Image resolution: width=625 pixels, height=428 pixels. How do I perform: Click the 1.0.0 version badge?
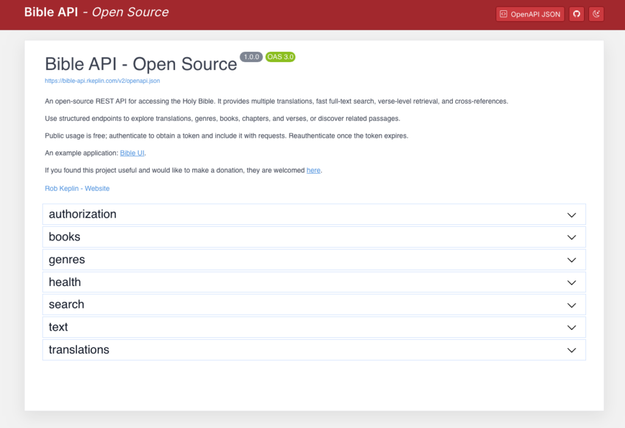tap(251, 57)
